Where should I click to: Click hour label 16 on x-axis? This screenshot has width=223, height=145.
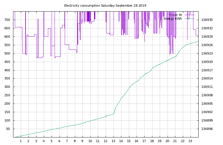click(x=136, y=141)
